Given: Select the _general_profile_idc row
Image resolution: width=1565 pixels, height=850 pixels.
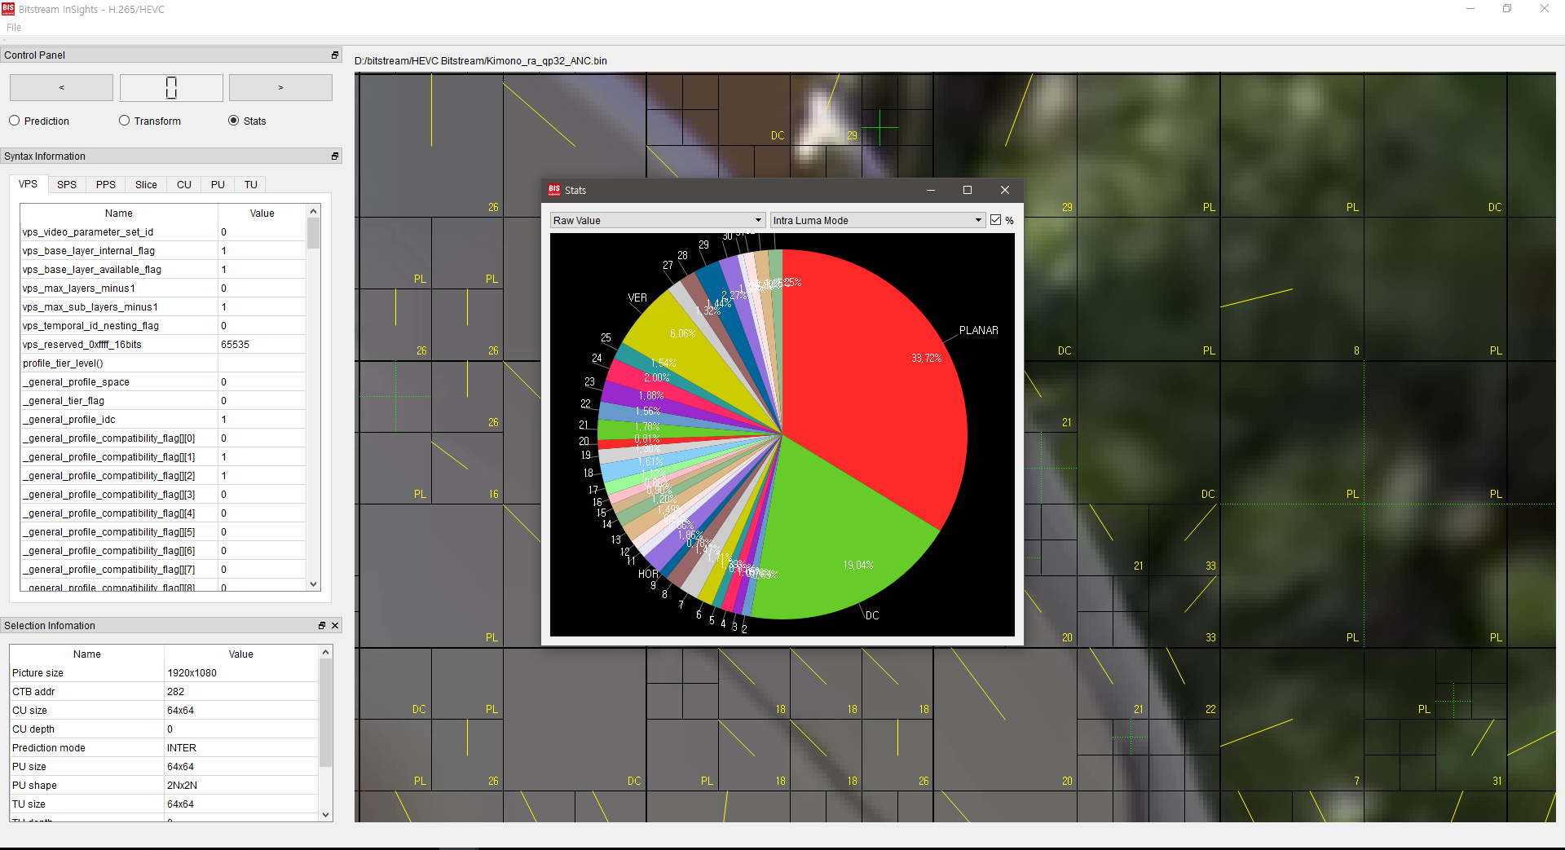Looking at the screenshot, I should [163, 420].
